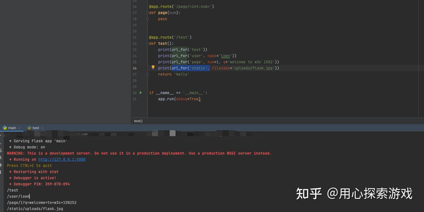Click the fold marker near line 27
The width and height of the screenshot is (424, 212).
coord(148,74)
